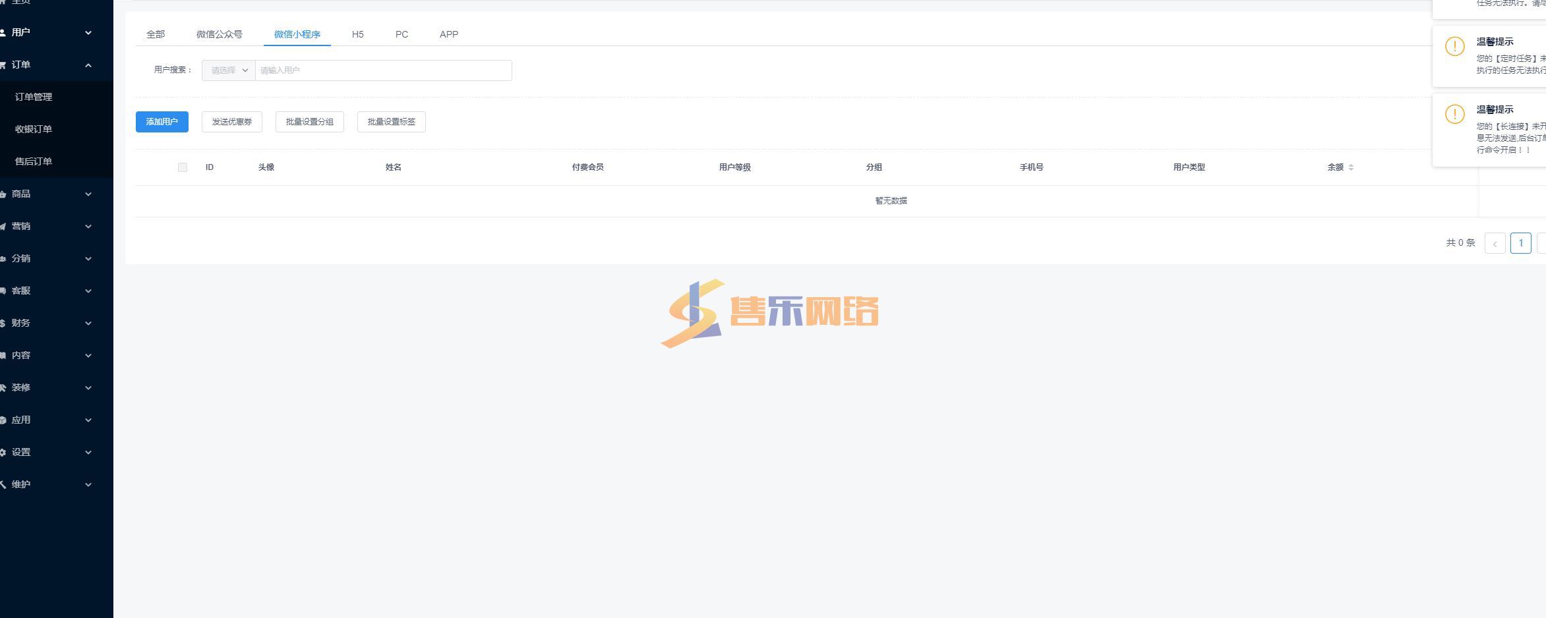Image resolution: width=1546 pixels, height=618 pixels.
Task: Click the 商品 sidebar bag icon
Action: 3,194
